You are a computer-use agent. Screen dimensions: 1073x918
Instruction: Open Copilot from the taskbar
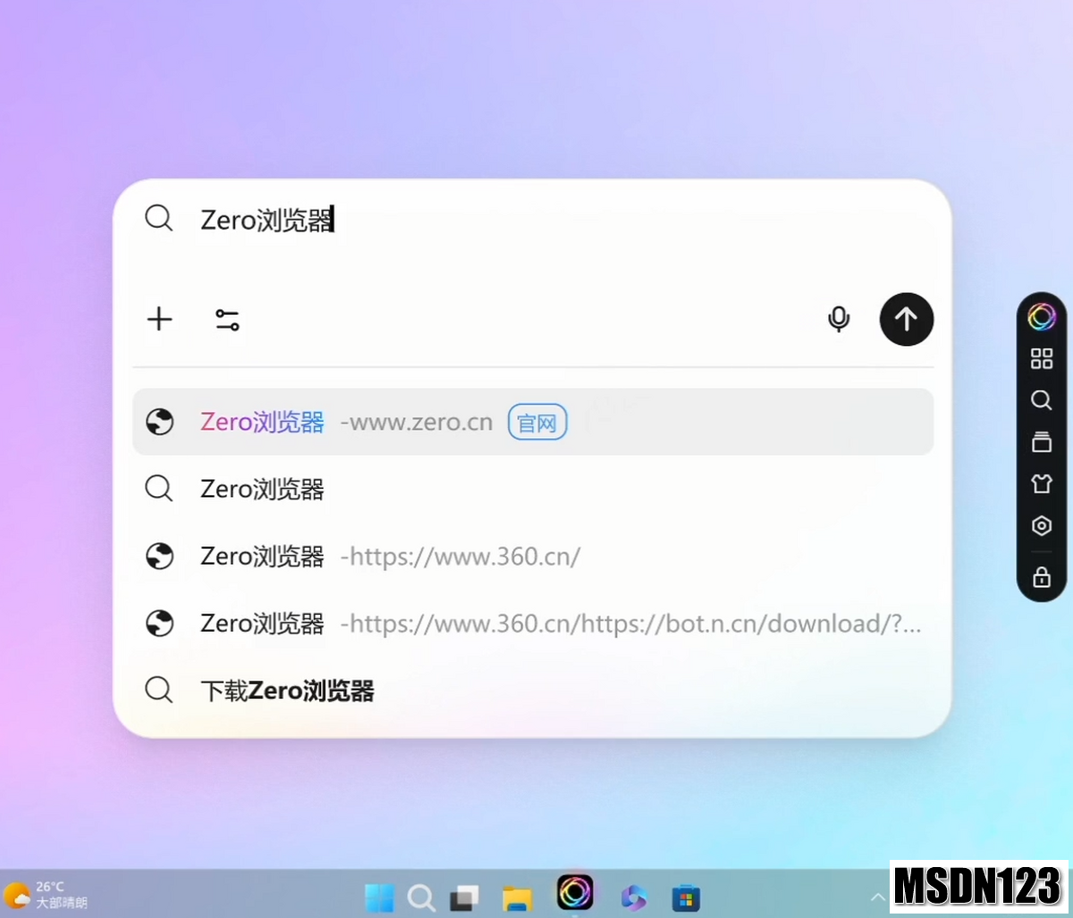click(x=634, y=897)
